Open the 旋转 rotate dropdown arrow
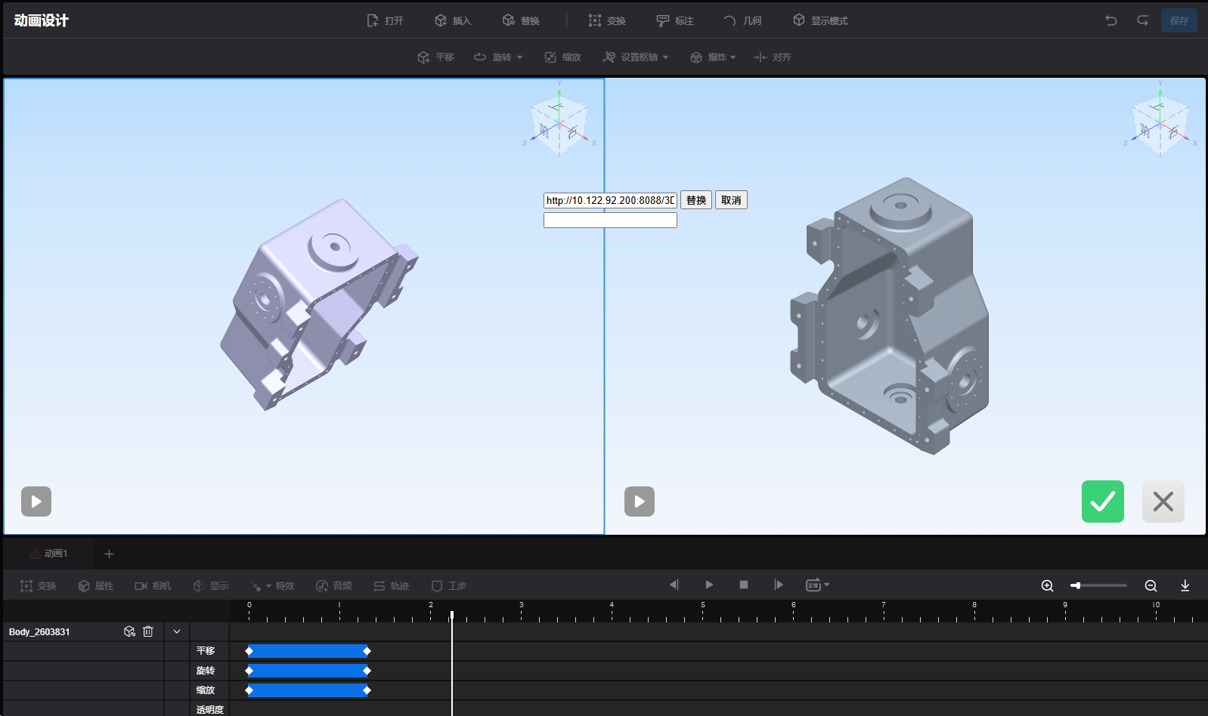1208x716 pixels. pos(520,57)
